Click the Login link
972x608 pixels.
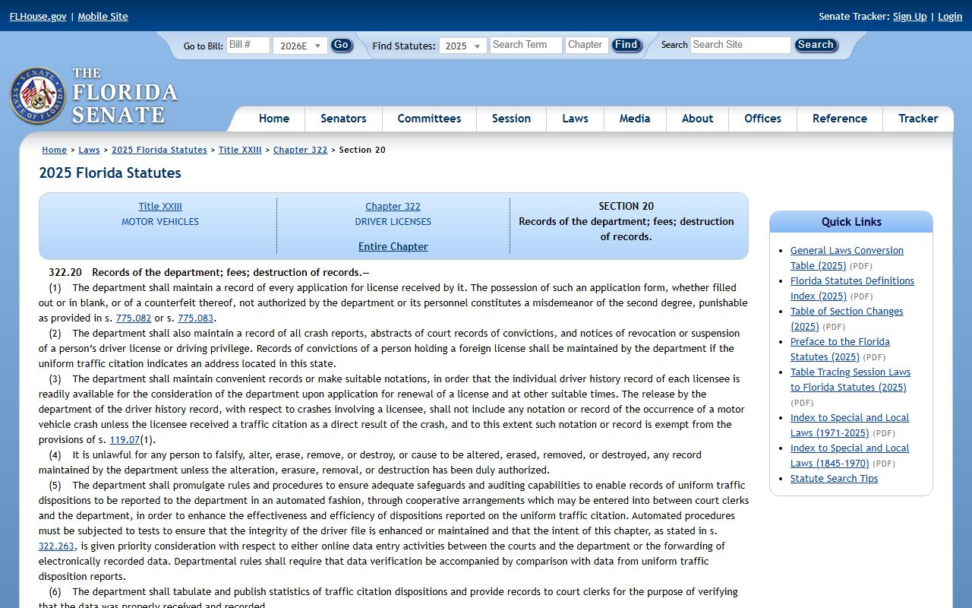[x=950, y=16]
